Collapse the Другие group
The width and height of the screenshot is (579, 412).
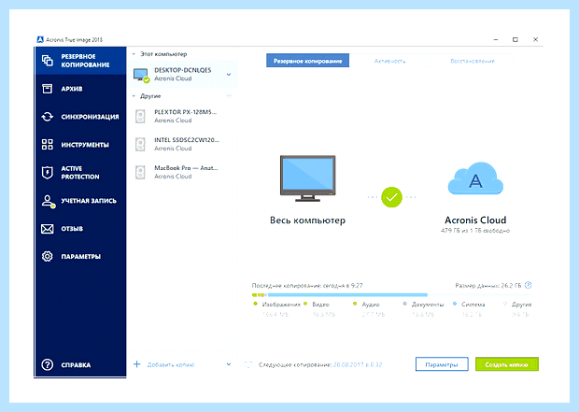[134, 96]
